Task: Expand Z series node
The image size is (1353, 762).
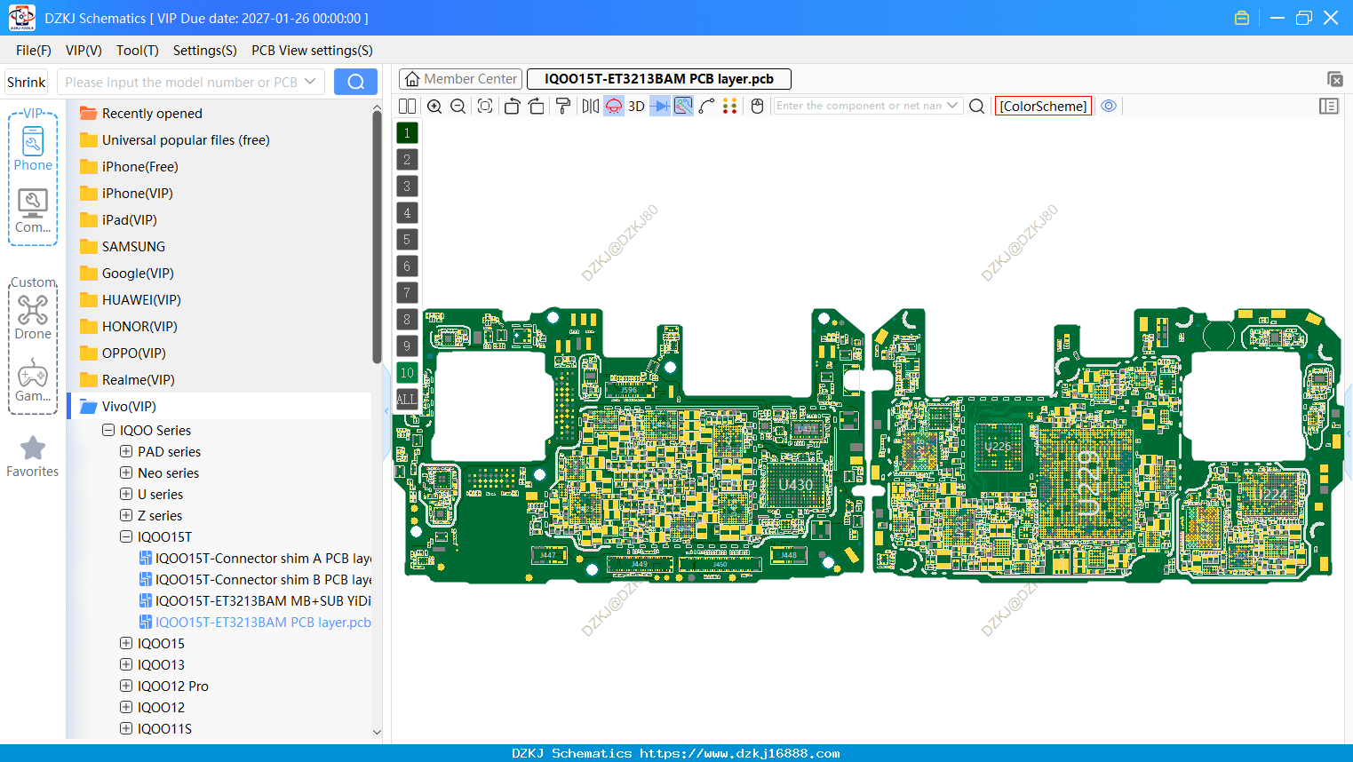Action: coord(126,515)
